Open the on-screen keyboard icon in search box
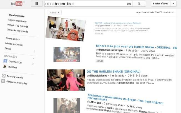This screenshot has height=113, width=181. tap(129, 4)
